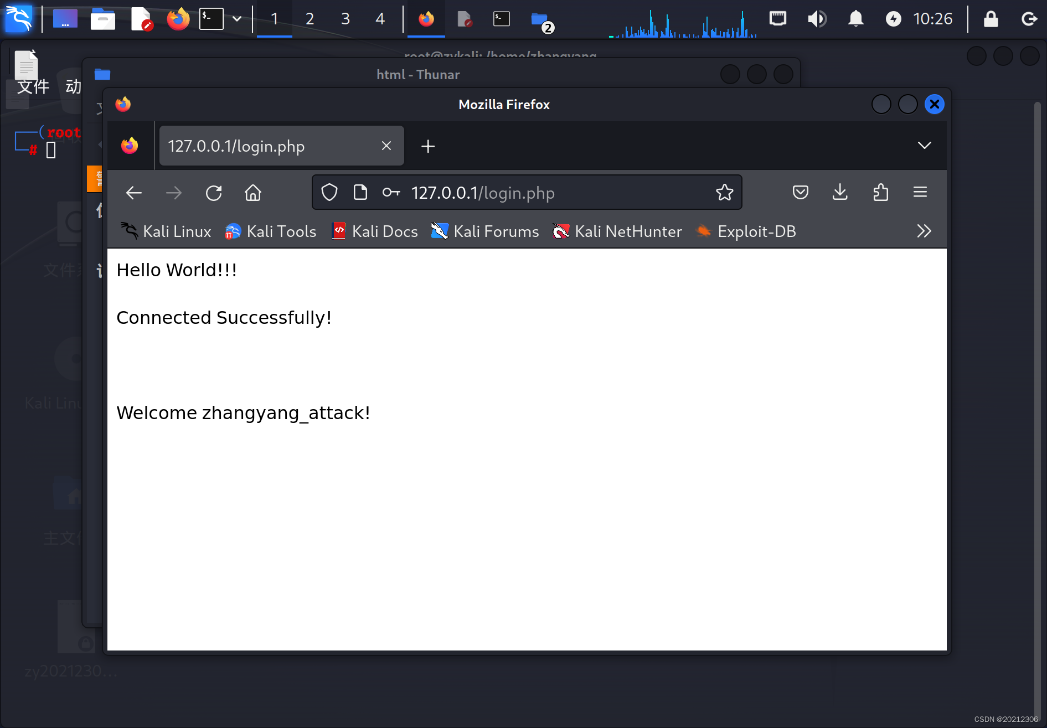Open the Firefox hamburger menu

pyautogui.click(x=920, y=193)
